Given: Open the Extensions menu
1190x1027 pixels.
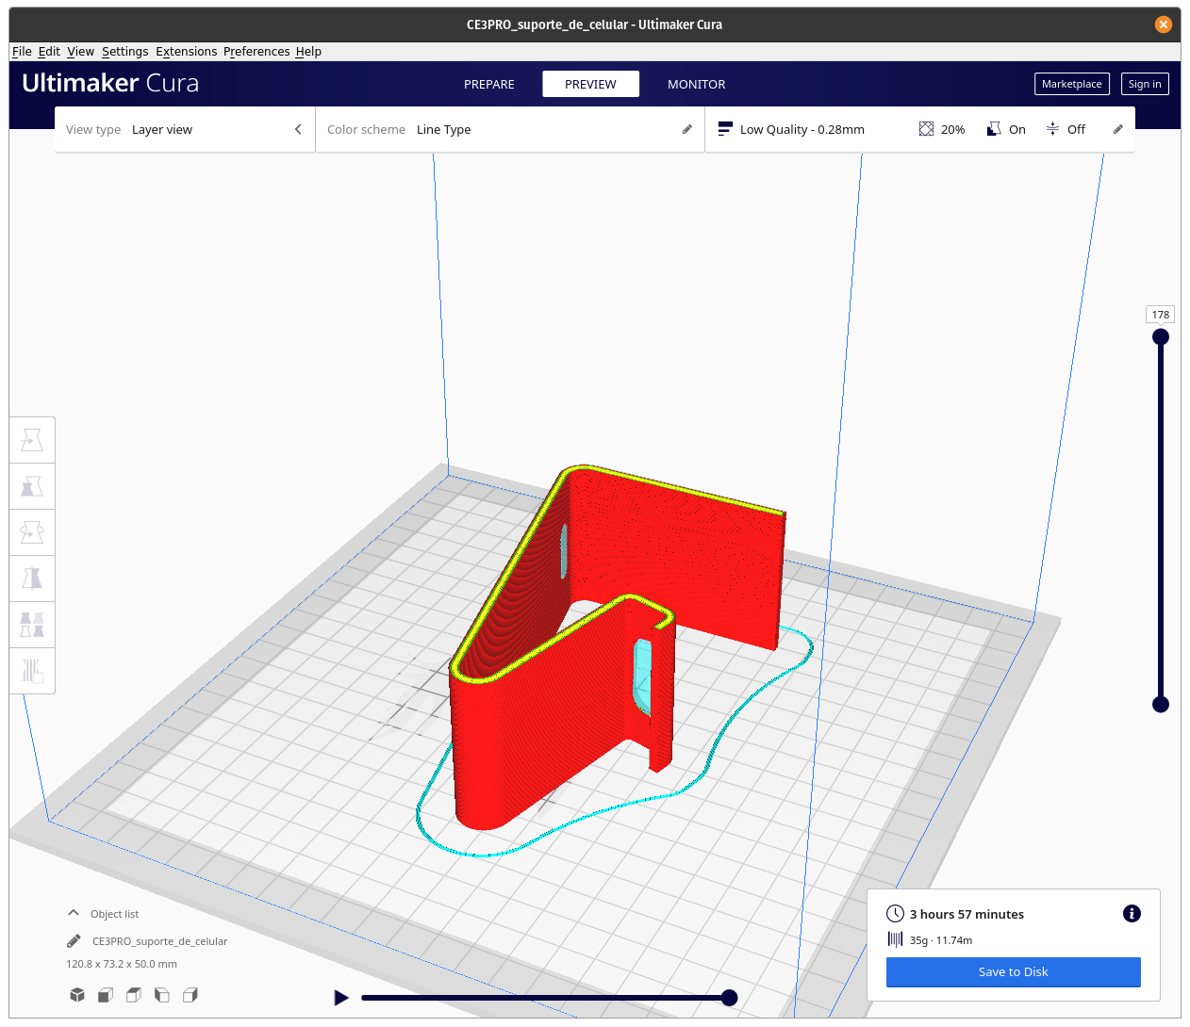Looking at the screenshot, I should [x=186, y=51].
